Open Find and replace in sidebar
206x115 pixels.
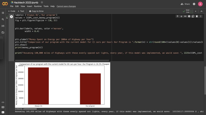3,19
